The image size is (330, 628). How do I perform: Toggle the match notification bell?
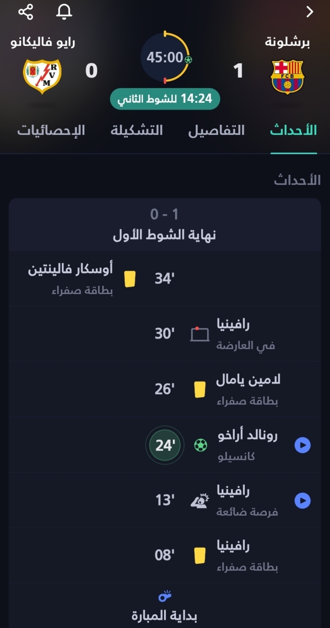click(x=64, y=12)
